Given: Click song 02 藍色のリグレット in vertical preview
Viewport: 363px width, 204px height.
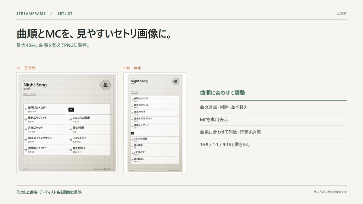Looking at the screenshot, I should tap(155, 106).
